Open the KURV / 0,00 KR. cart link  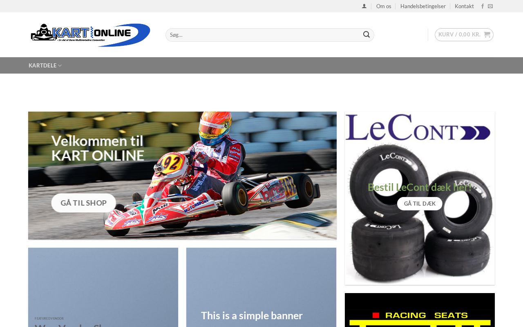[464, 35]
